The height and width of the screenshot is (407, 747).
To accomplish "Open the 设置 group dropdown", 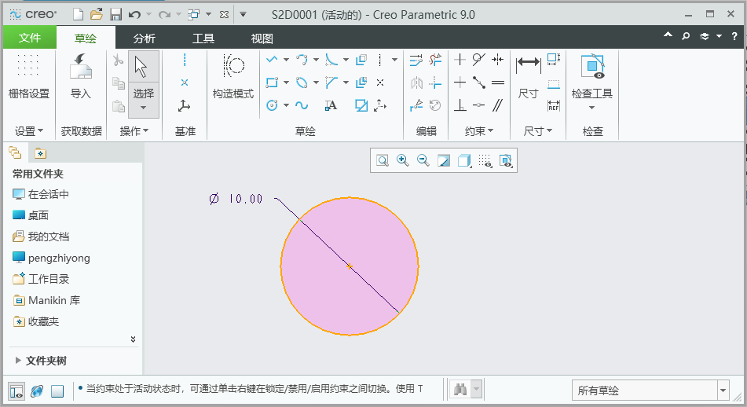I will 29,130.
